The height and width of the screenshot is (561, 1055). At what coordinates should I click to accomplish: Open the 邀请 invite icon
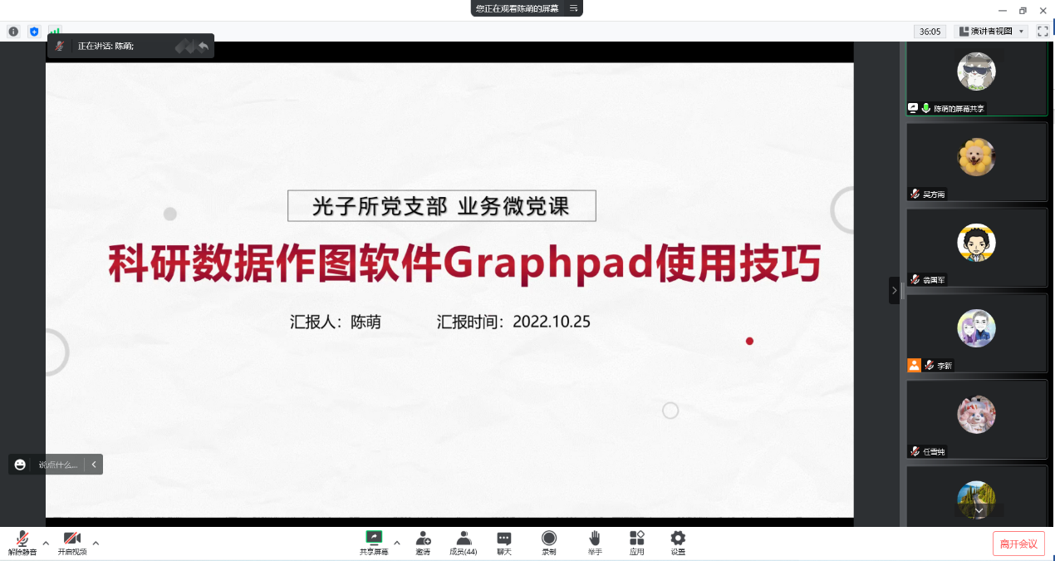pyautogui.click(x=423, y=543)
